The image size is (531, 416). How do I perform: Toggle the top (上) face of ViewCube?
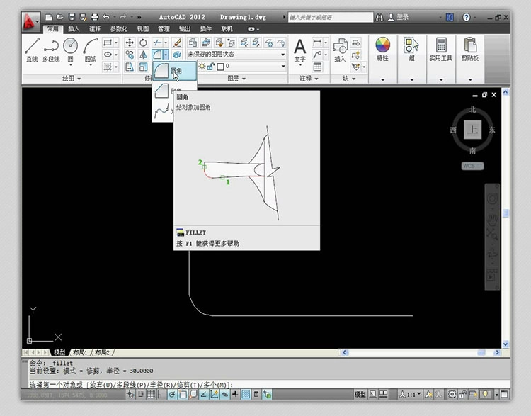(x=472, y=129)
